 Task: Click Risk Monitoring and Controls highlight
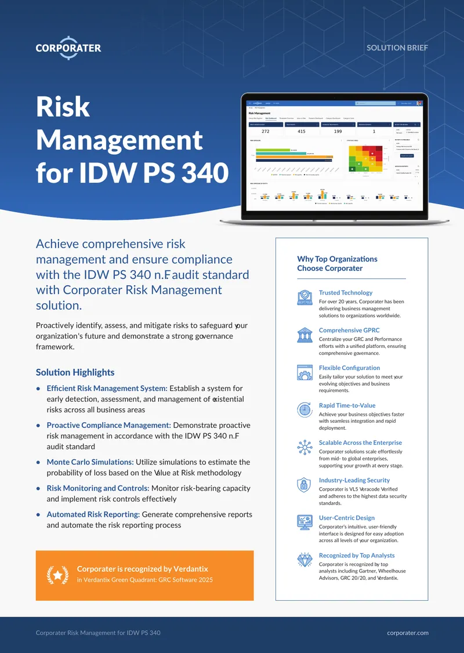coord(148,494)
